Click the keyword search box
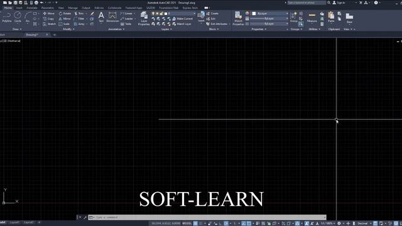Screen dimensions: 402x226 tap(307, 3)
